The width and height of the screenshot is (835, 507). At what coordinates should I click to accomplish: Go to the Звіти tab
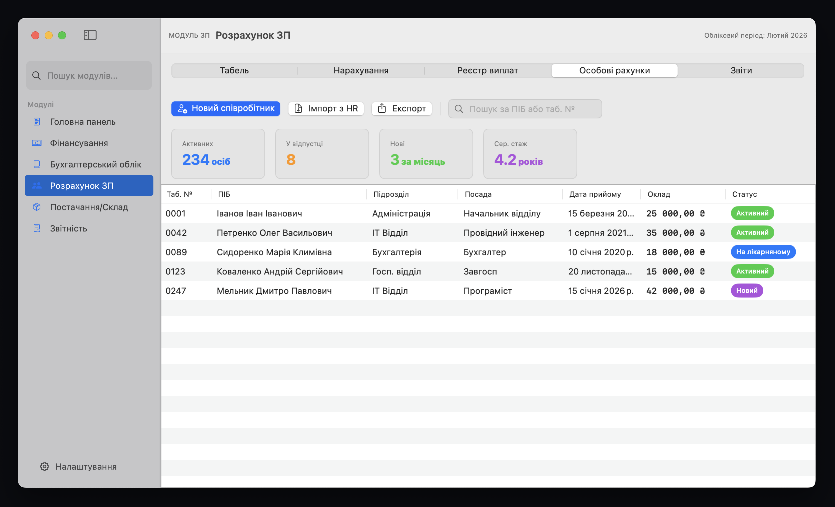[x=741, y=70]
